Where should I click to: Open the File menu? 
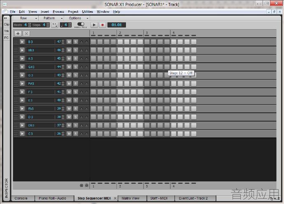tap(12, 11)
